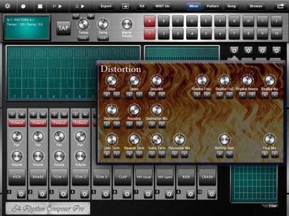
Task: Adjust the Master Volume knob
Action: coord(127,24)
